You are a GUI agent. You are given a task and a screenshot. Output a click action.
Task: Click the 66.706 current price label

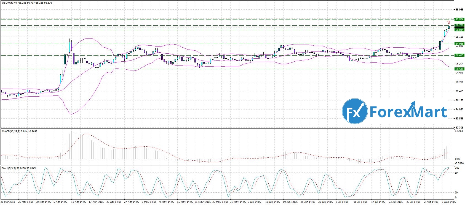pyautogui.click(x=459, y=25)
